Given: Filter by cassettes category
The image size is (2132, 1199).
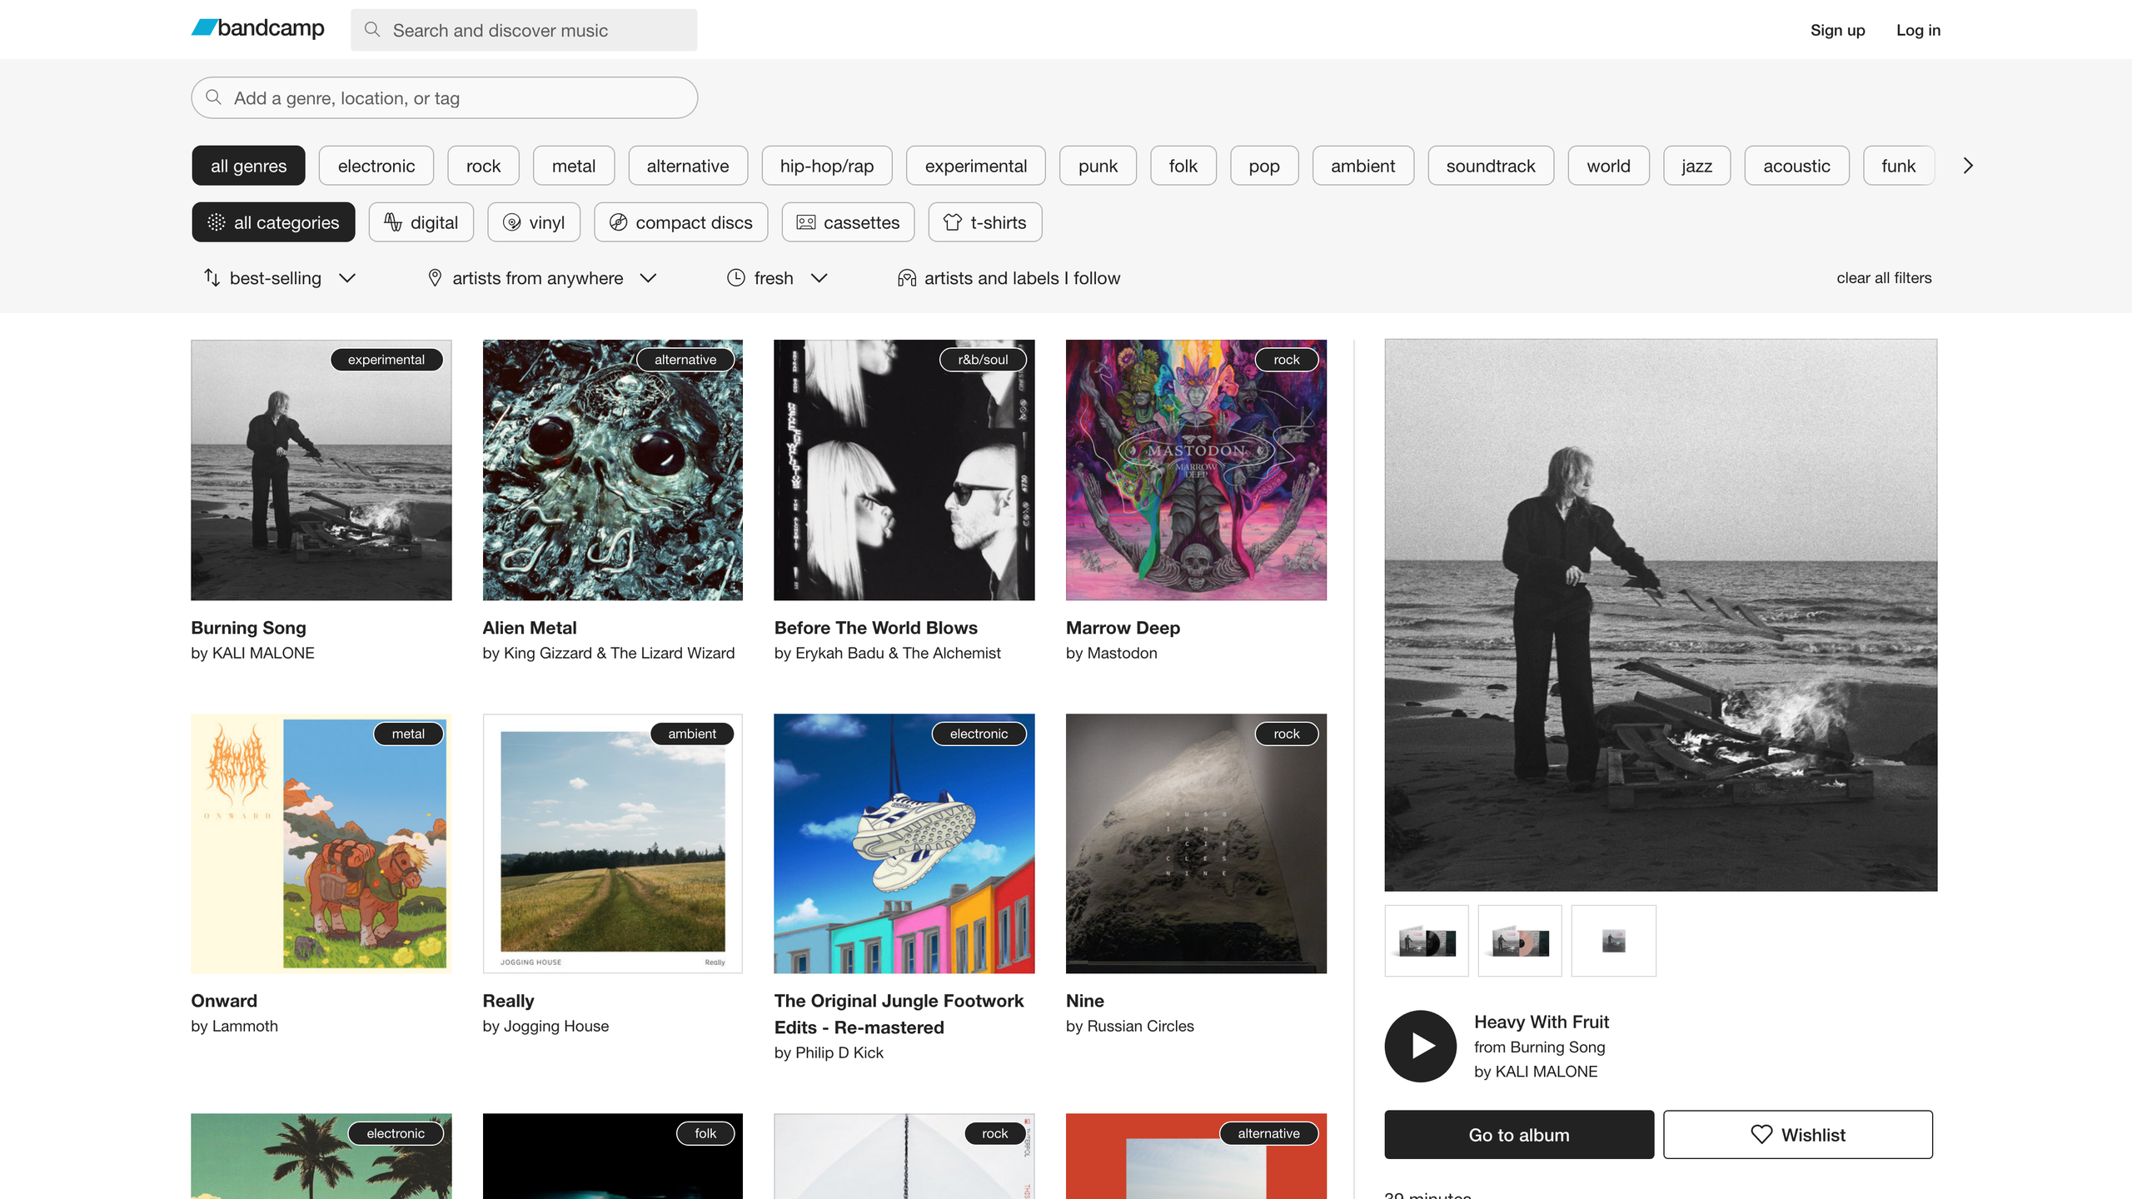Looking at the screenshot, I should pos(848,222).
